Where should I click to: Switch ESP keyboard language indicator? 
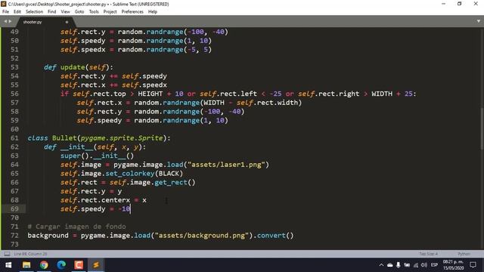(434, 265)
